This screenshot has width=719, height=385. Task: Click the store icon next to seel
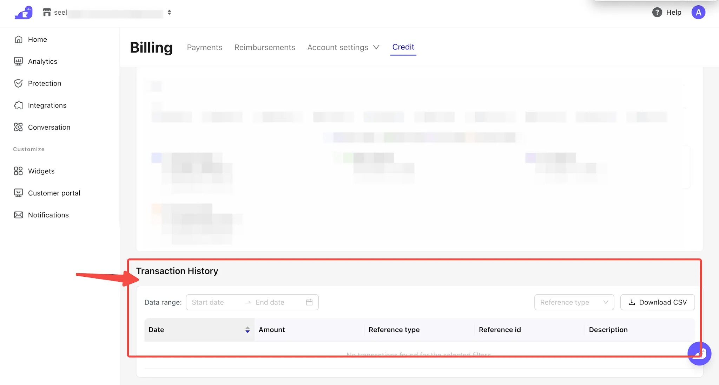pyautogui.click(x=47, y=12)
